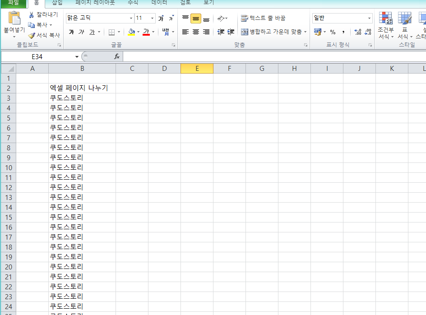Screen dimensions: 426x315
Task: Center text horizontally
Action: click(195, 32)
